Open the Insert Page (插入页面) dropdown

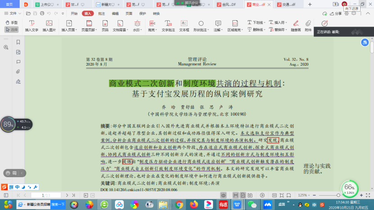click(69, 26)
